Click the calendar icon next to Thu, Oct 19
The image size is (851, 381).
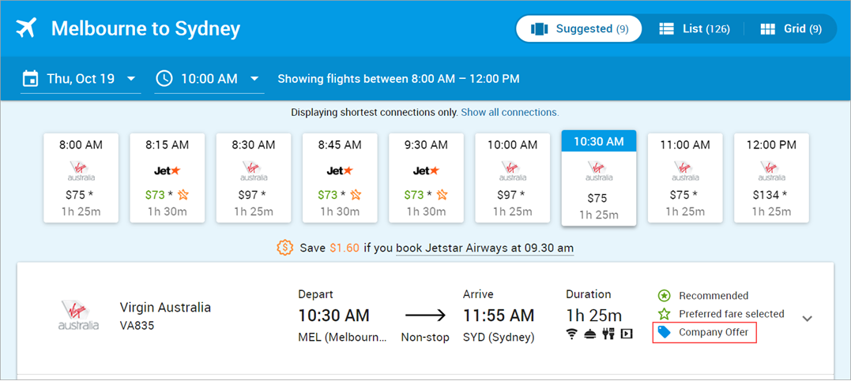pos(30,79)
